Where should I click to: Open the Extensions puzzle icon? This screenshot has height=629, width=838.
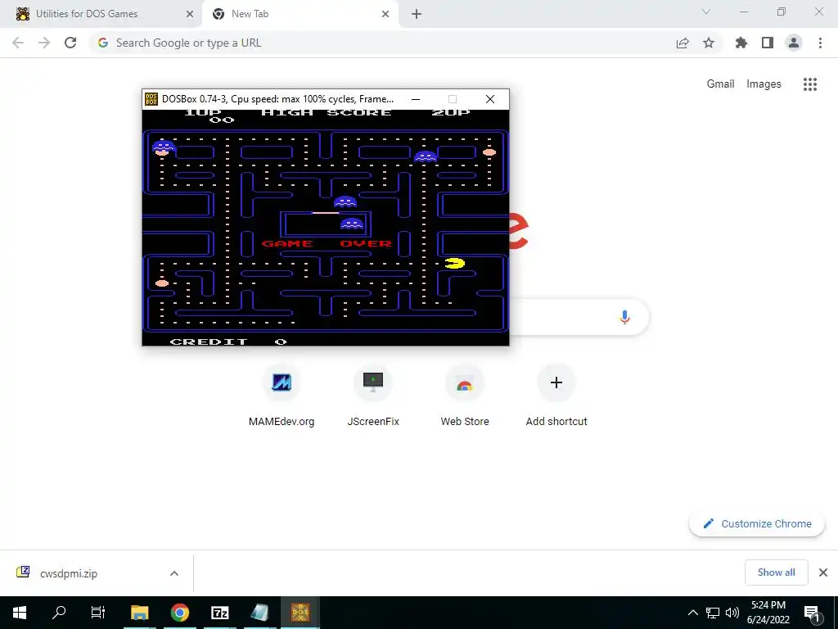(741, 43)
